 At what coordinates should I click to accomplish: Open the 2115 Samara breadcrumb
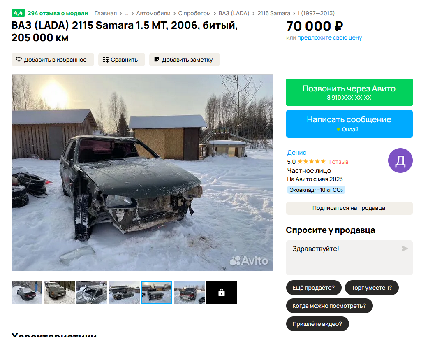tap(273, 13)
